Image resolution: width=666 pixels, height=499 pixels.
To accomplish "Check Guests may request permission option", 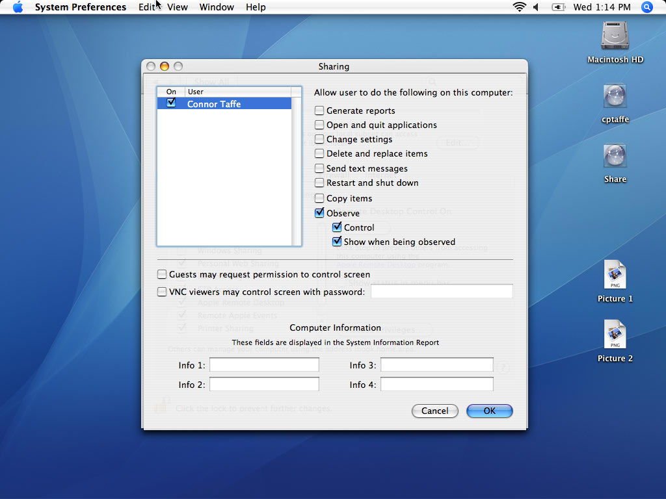I will (162, 275).
